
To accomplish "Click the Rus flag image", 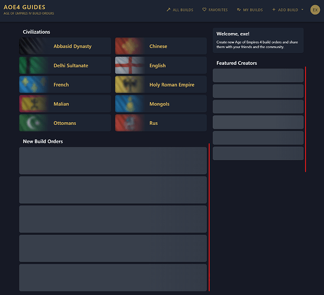I will 130,123.
